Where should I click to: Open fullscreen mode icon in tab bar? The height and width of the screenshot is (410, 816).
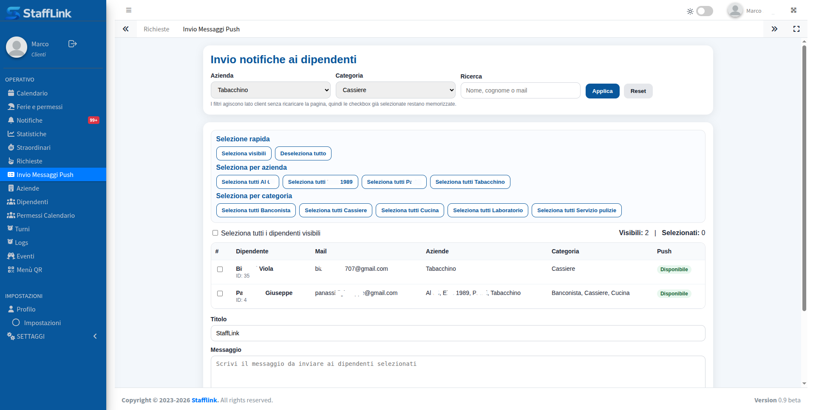[x=796, y=29]
